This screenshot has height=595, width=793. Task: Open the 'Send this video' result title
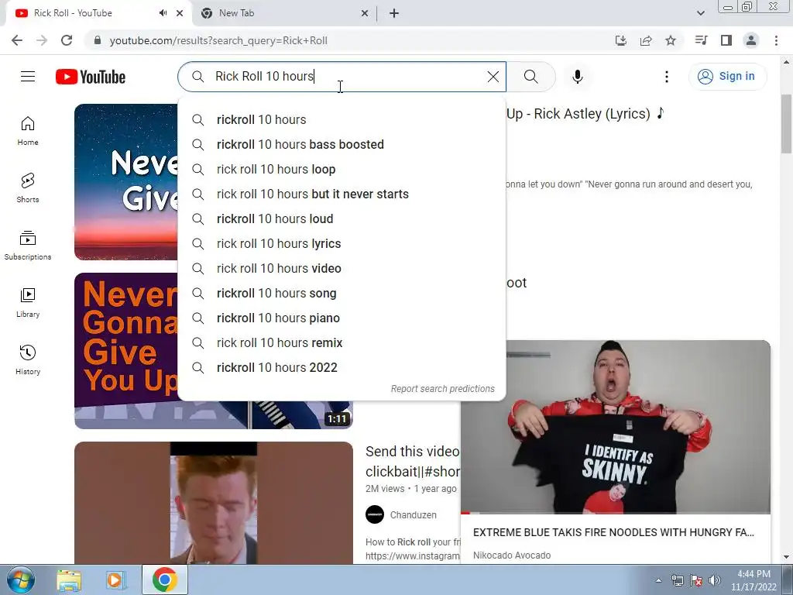pos(413,462)
